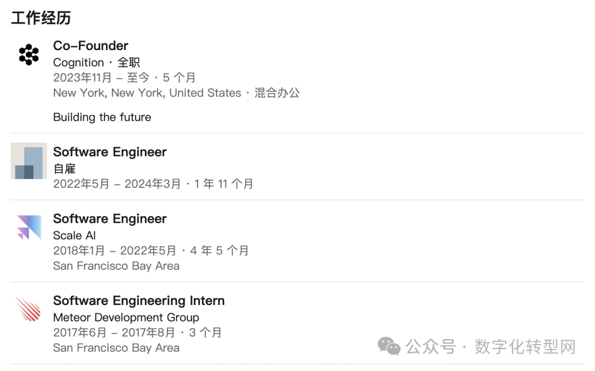Click the Building the future description

(102, 117)
